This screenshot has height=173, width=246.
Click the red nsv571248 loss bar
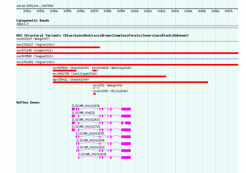coord(127,53)
